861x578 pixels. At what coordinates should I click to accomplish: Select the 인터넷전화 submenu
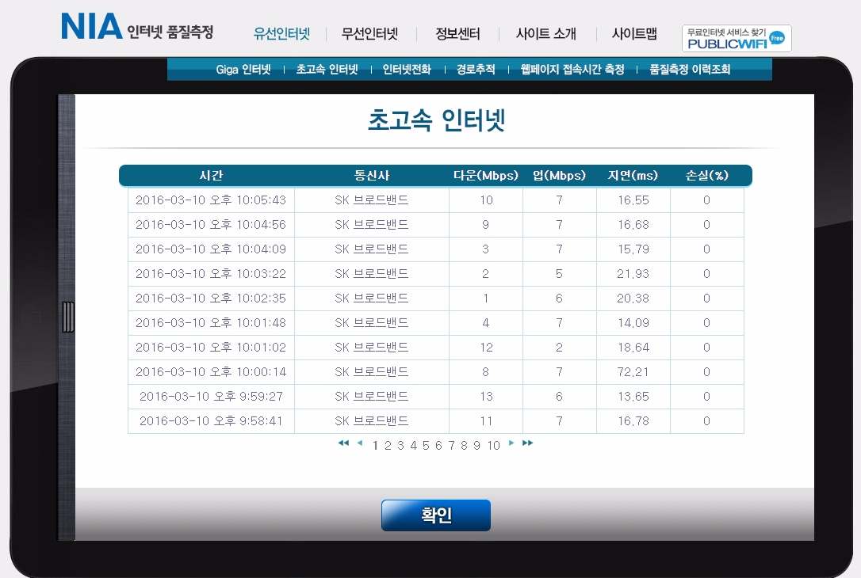(x=407, y=70)
